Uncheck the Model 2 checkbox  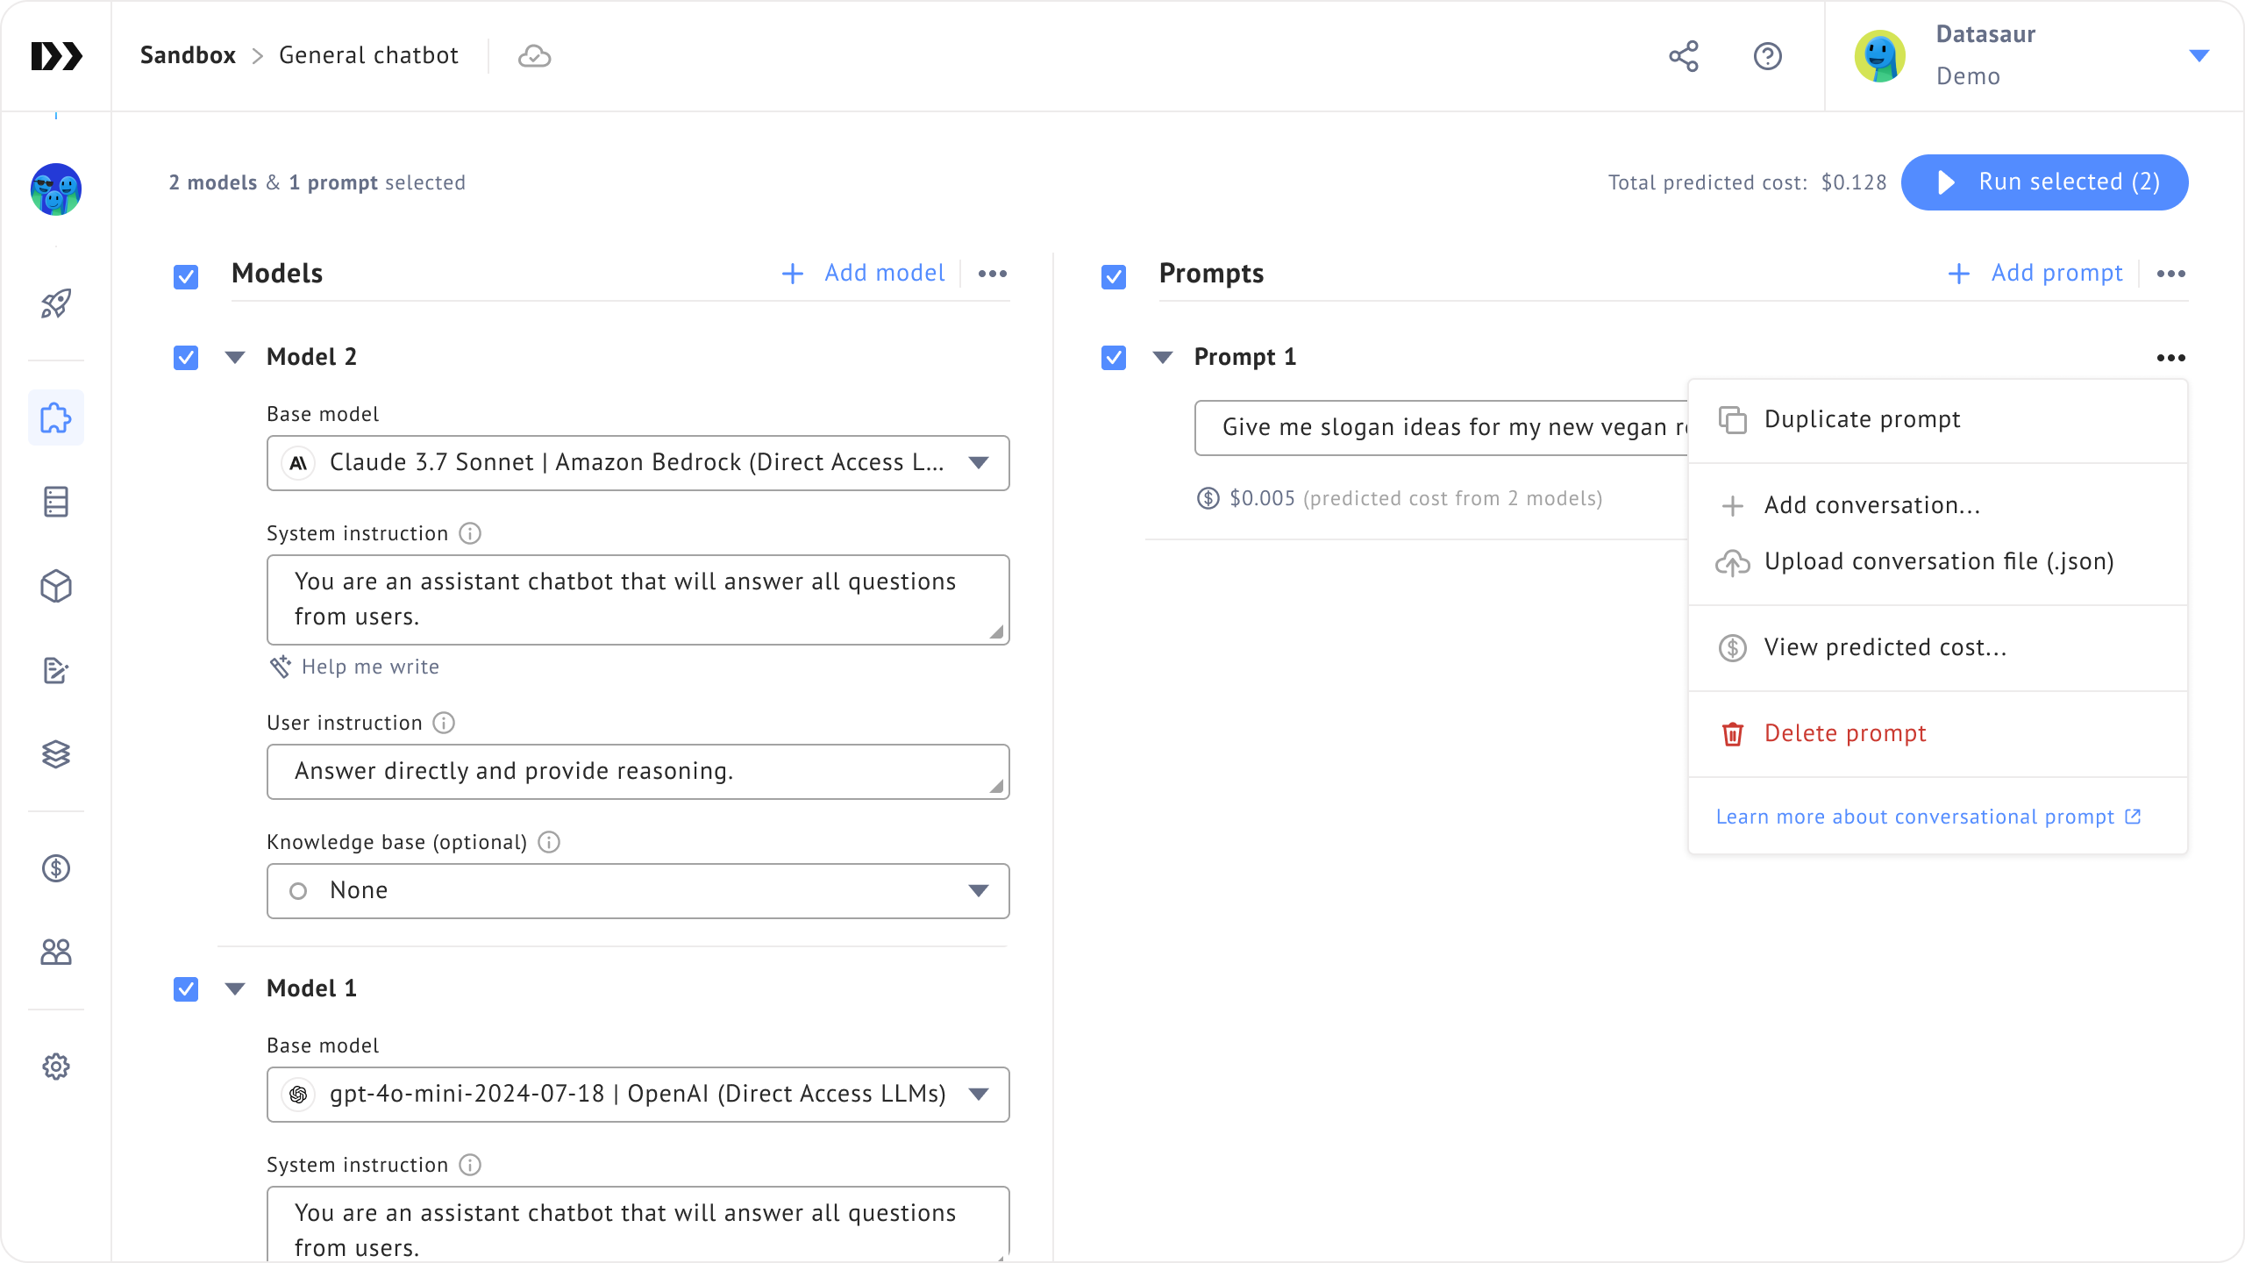186,358
